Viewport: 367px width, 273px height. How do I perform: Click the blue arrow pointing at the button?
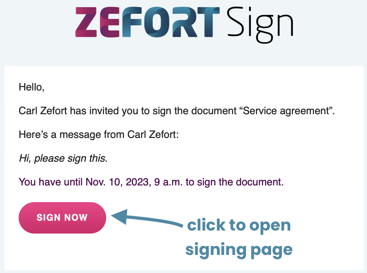click(x=147, y=218)
